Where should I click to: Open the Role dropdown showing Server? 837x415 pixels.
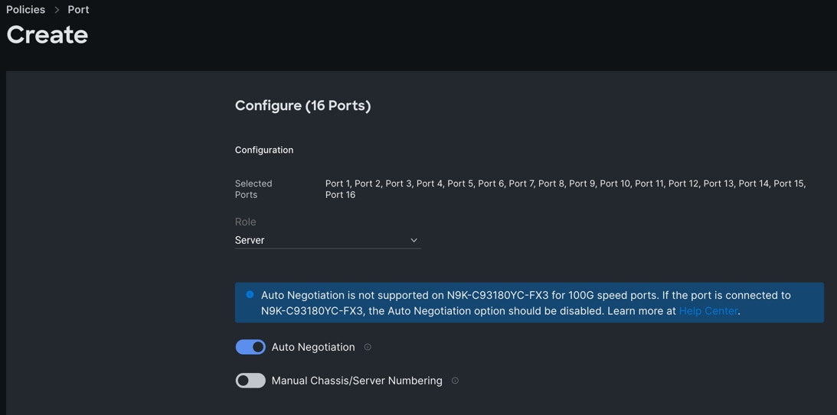(327, 240)
